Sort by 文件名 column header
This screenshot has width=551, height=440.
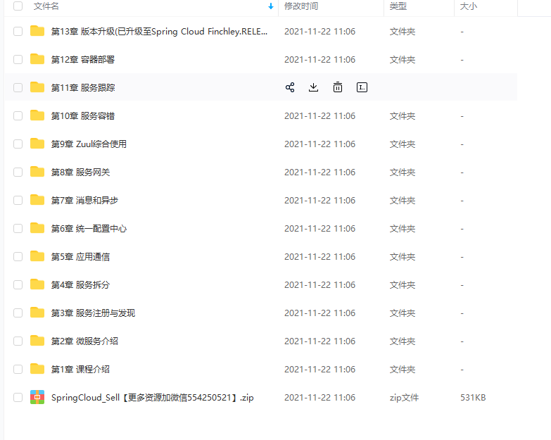(46, 6)
